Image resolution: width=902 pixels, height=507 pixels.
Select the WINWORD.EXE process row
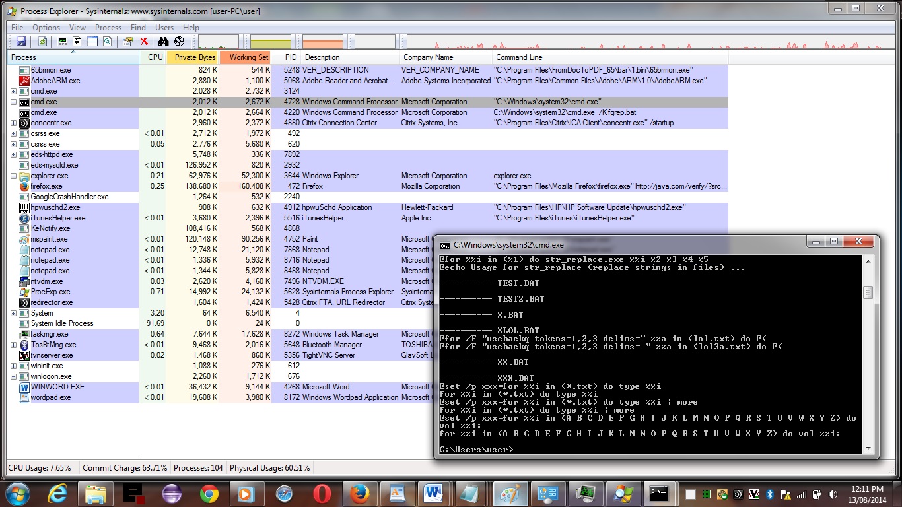(57, 388)
